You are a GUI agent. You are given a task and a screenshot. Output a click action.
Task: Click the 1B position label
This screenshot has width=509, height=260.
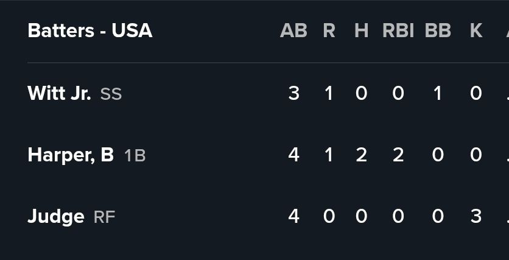135,155
